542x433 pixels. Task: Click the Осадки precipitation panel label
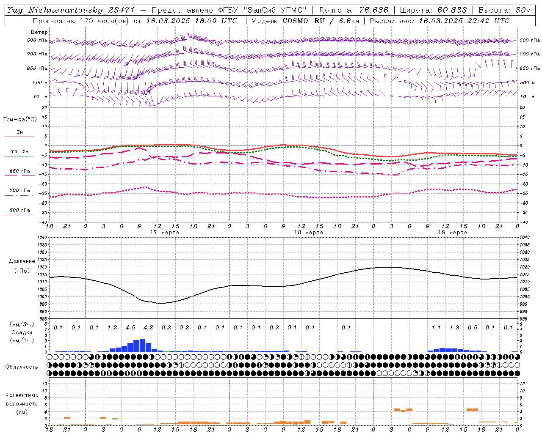(22, 332)
